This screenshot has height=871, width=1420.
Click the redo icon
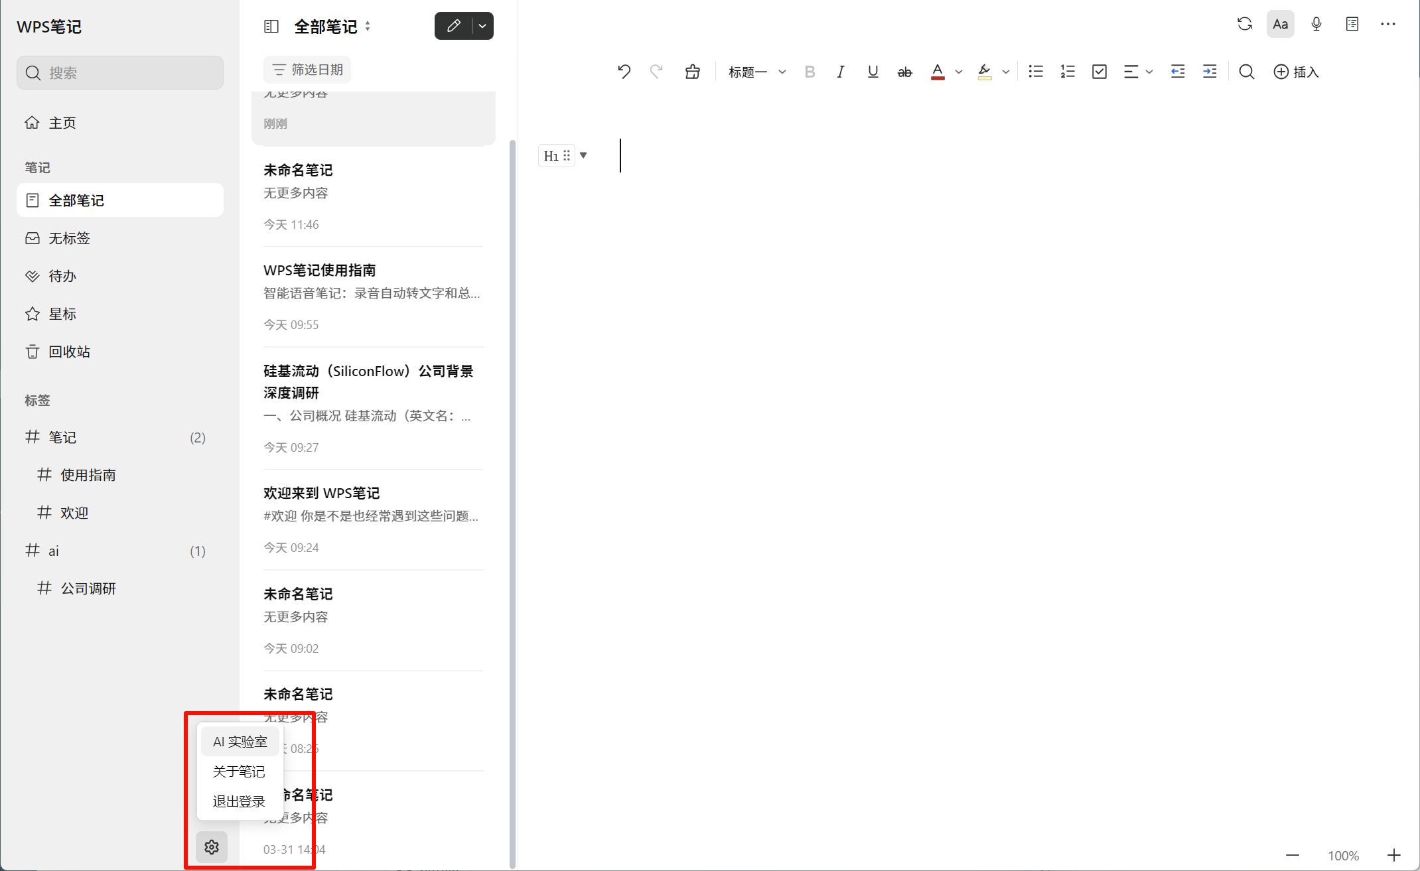click(656, 72)
